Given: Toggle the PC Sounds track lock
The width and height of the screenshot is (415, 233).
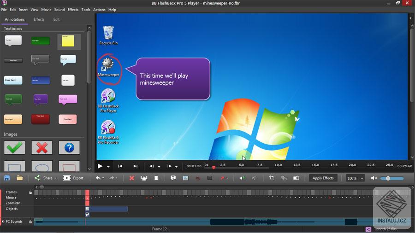Looking at the screenshot, I should (31, 221).
